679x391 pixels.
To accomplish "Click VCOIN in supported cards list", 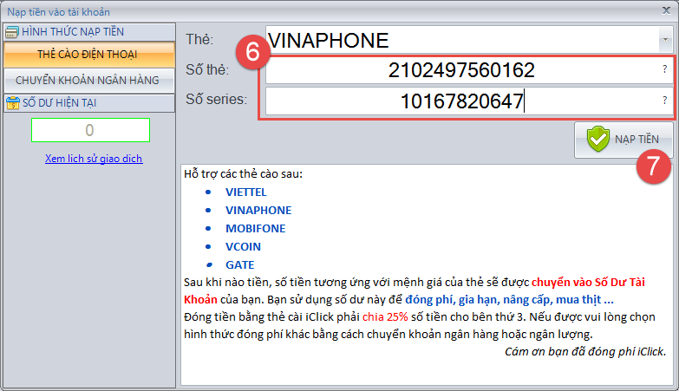I will [x=243, y=247].
